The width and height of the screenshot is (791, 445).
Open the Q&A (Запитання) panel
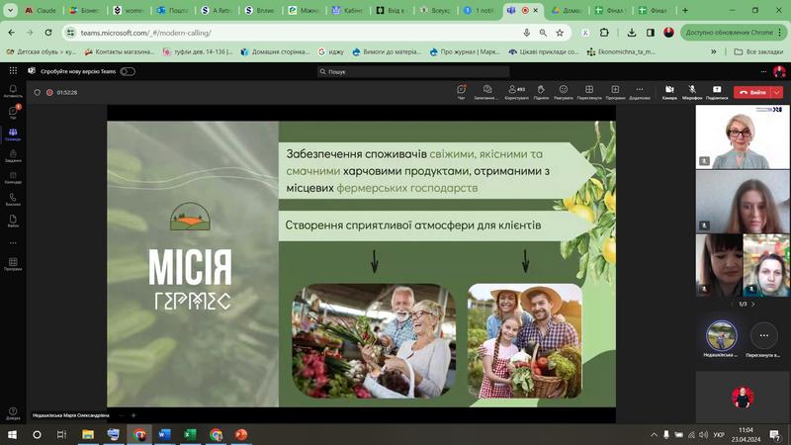coord(486,92)
